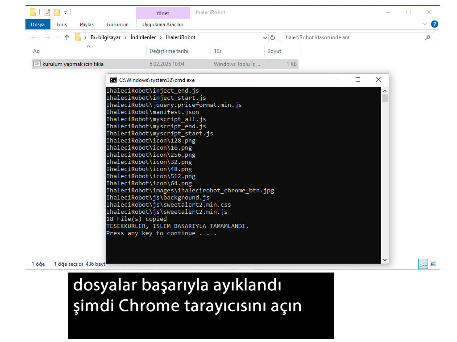Image resolution: width=457 pixels, height=342 pixels.
Task: Switch to the Details view icon in status bar
Action: tap(423, 264)
